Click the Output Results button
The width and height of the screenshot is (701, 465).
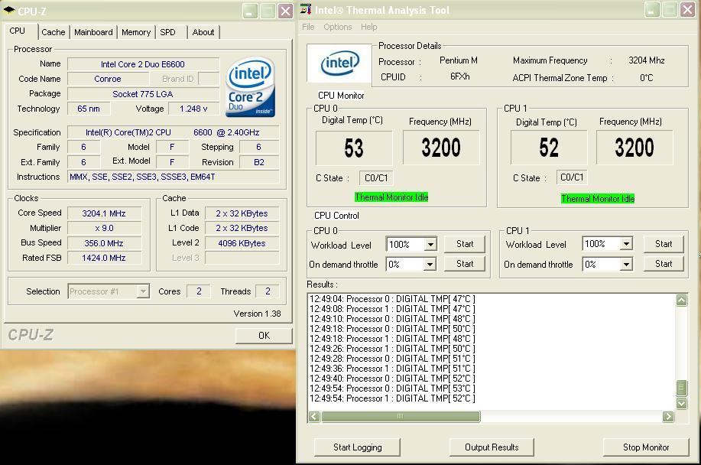492,447
